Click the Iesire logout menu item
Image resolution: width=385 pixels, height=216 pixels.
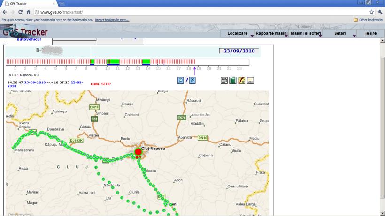coord(370,33)
